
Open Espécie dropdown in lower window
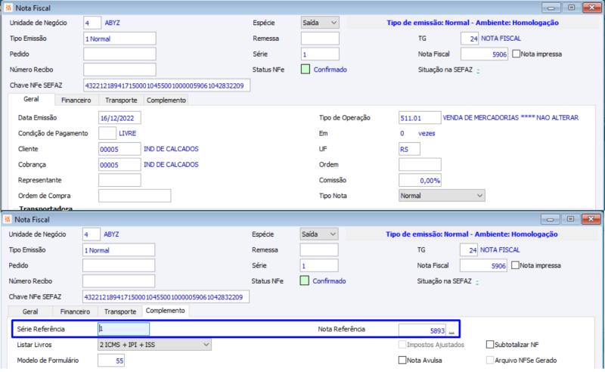[319, 234]
